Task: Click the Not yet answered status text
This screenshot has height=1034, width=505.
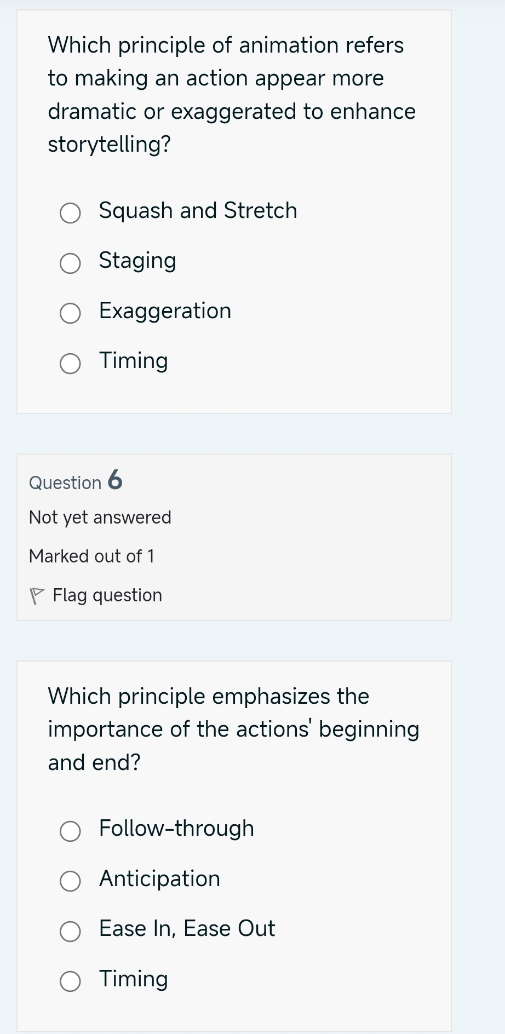Action: tap(100, 517)
